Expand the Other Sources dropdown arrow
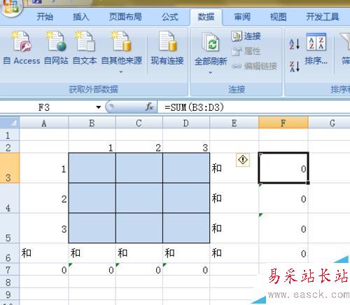The height and width of the screenshot is (305, 350). tap(121, 72)
